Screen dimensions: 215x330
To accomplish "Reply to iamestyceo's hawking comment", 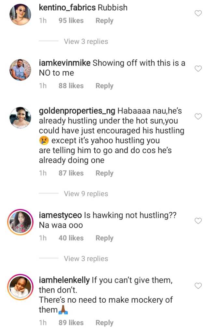I will tap(104, 238).
